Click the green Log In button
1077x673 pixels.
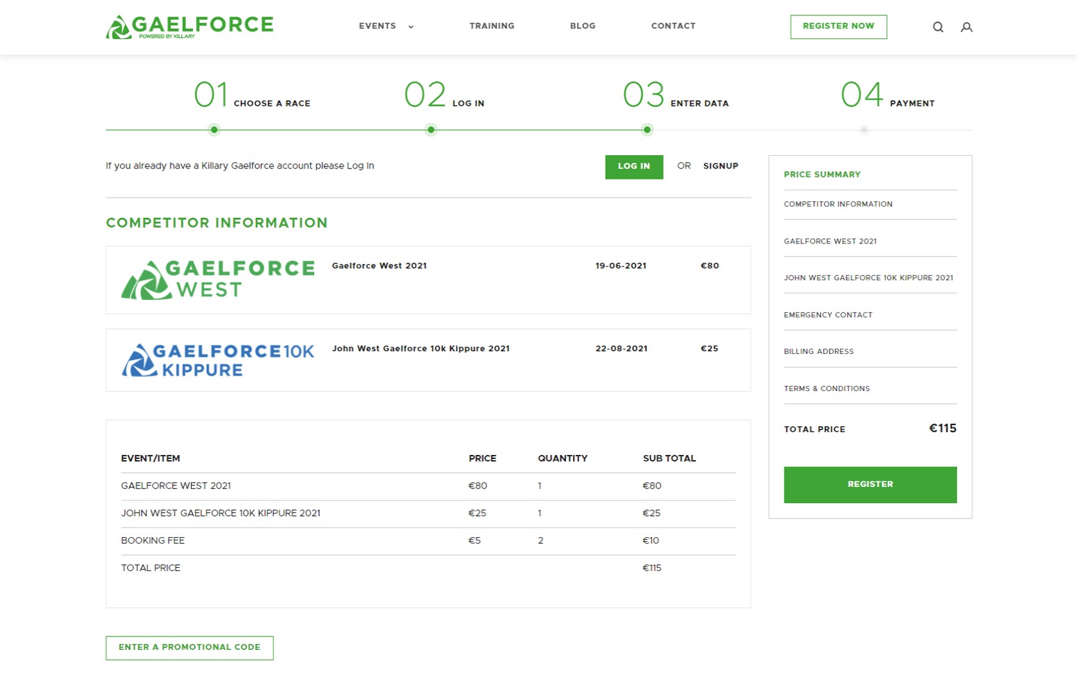coord(633,167)
